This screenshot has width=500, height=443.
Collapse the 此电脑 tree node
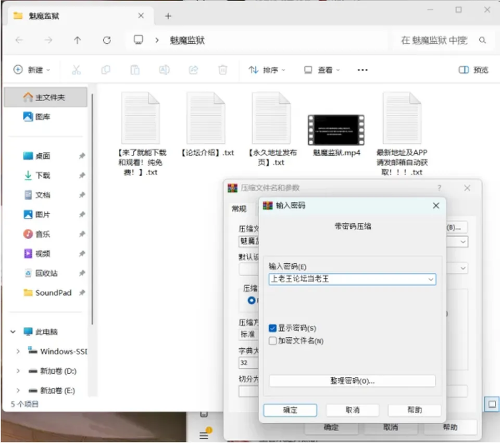[x=12, y=332]
